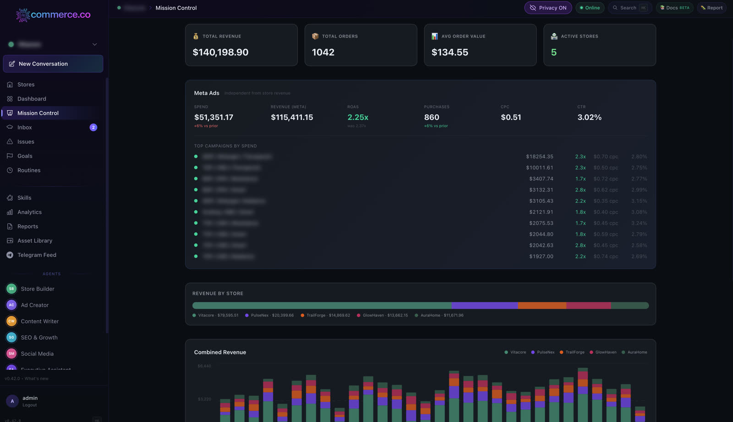Click the Logout link
The height and width of the screenshot is (422, 733).
point(30,405)
